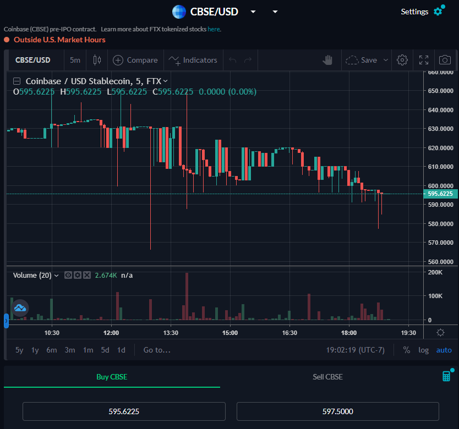
Task: Click the 18:00 time axis label
Action: tap(349, 333)
